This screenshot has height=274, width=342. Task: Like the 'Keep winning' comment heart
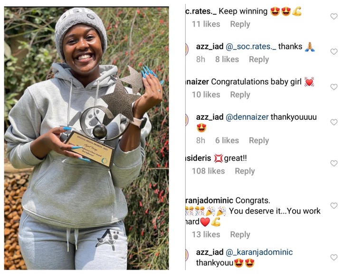tap(334, 16)
